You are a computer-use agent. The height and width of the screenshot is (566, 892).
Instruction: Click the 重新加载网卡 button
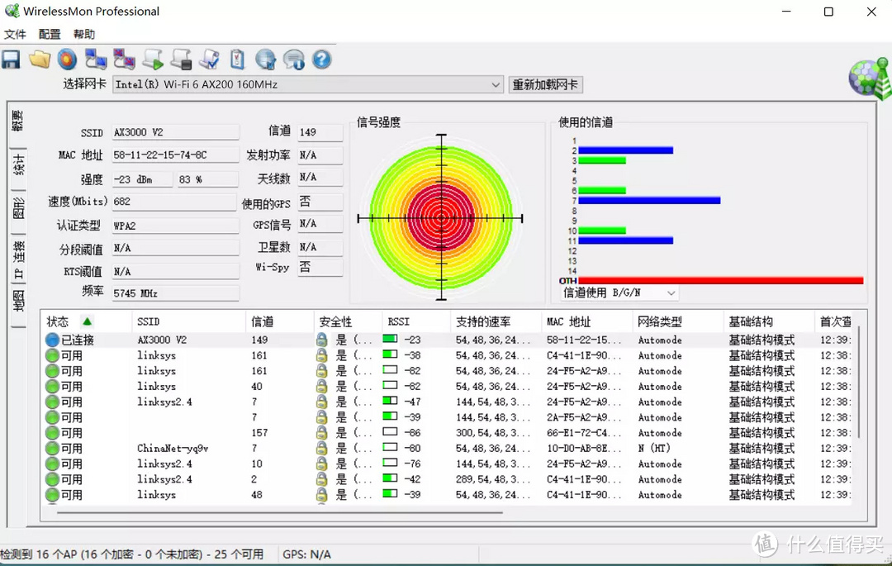pyautogui.click(x=545, y=84)
